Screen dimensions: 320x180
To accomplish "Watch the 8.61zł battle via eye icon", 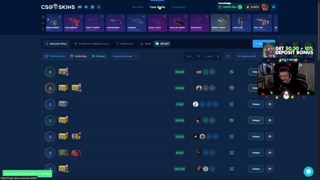I will click(270, 153).
